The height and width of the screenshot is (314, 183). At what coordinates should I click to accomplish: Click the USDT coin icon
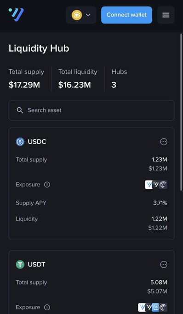click(20, 265)
